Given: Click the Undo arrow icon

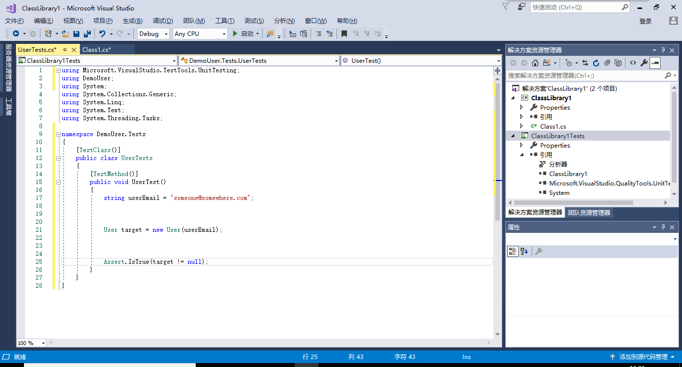Looking at the screenshot, I should click(x=102, y=34).
